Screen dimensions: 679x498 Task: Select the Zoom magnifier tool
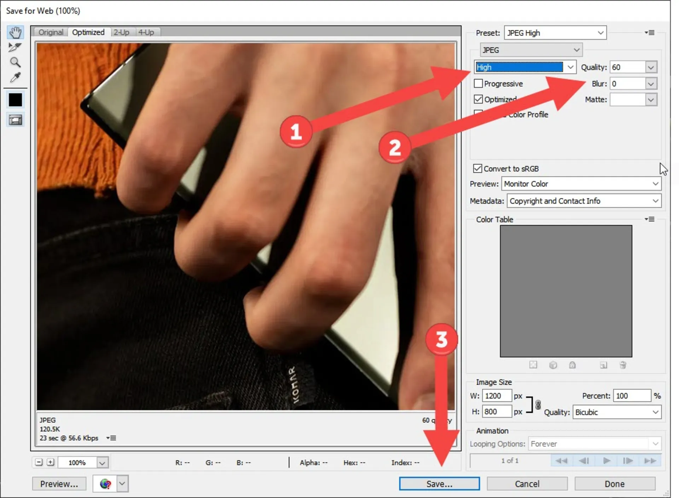click(15, 63)
